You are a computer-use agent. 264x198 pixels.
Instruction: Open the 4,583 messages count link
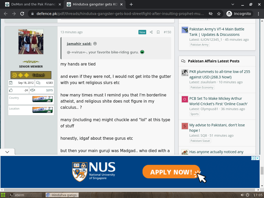click(x=49, y=83)
